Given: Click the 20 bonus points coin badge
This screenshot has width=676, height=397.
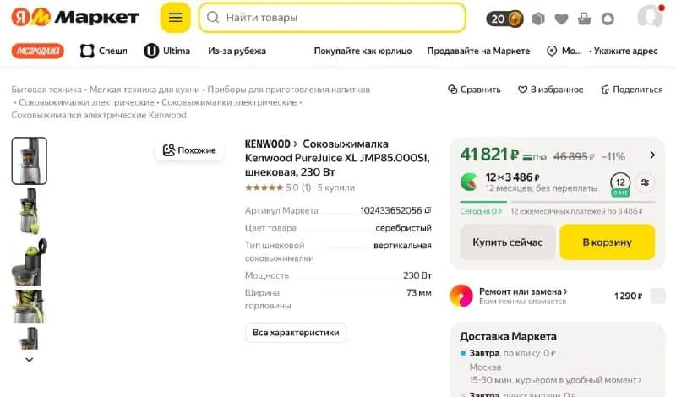Looking at the screenshot, I should pos(504,19).
